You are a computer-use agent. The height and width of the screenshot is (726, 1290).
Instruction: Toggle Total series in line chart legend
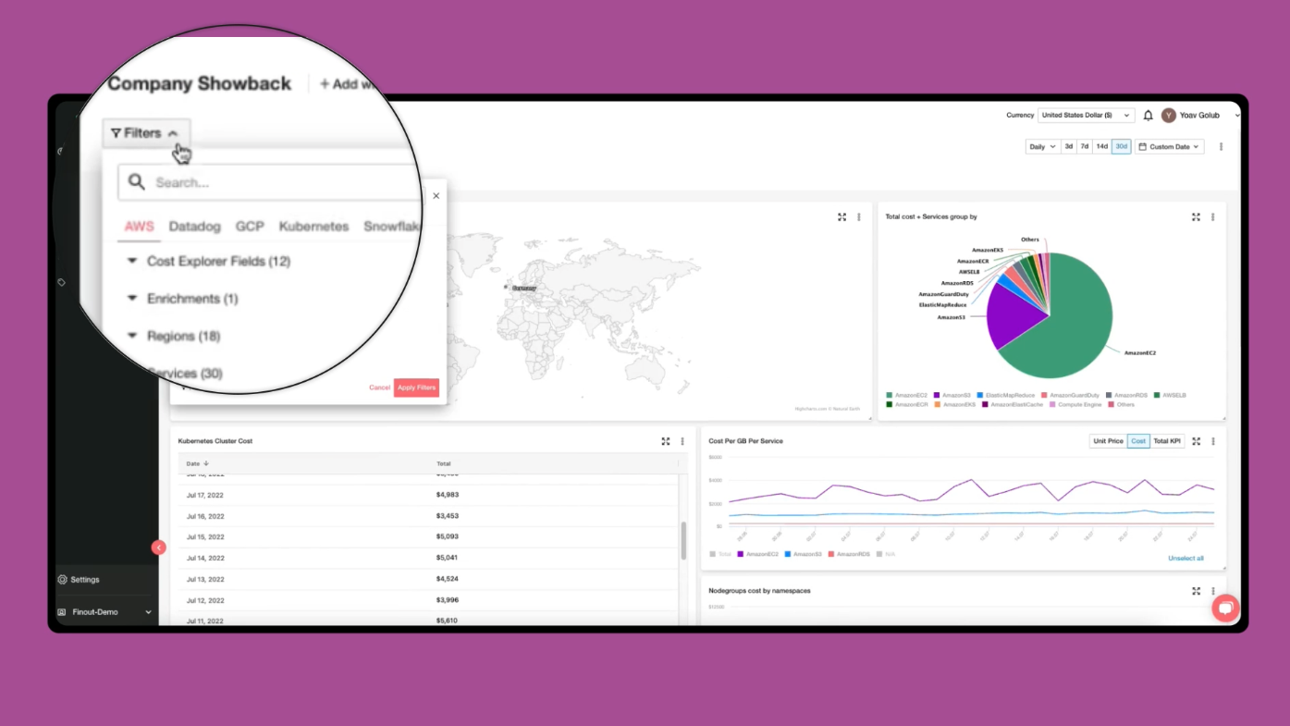click(720, 554)
